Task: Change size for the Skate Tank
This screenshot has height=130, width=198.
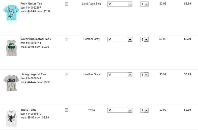Action: pyautogui.click(x=120, y=110)
